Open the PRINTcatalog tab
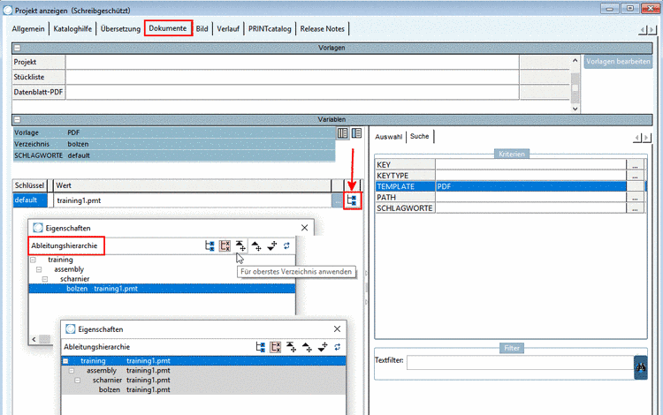This screenshot has width=663, height=415. click(x=270, y=29)
